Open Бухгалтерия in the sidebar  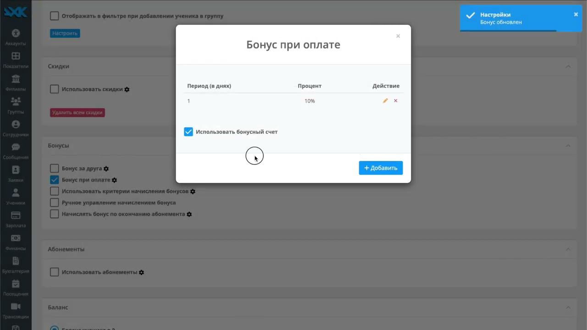pyautogui.click(x=16, y=265)
